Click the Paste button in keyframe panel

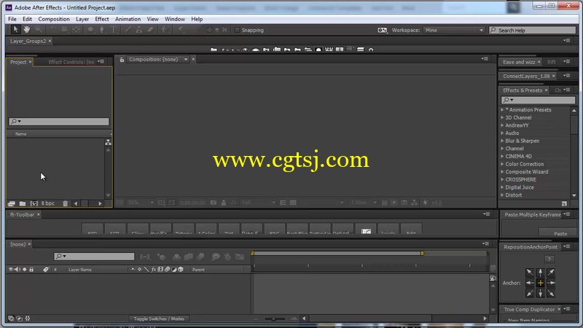coord(557,233)
